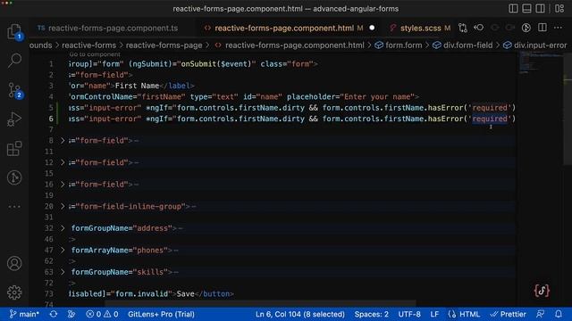Toggle the Secondary Side Bar layout icon
The height and width of the screenshot is (321, 572).
click(540, 8)
